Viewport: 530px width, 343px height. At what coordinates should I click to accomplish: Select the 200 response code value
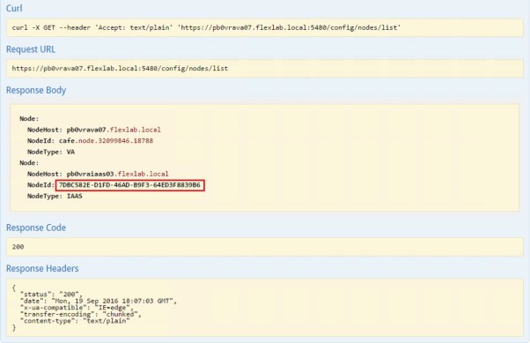(18, 247)
